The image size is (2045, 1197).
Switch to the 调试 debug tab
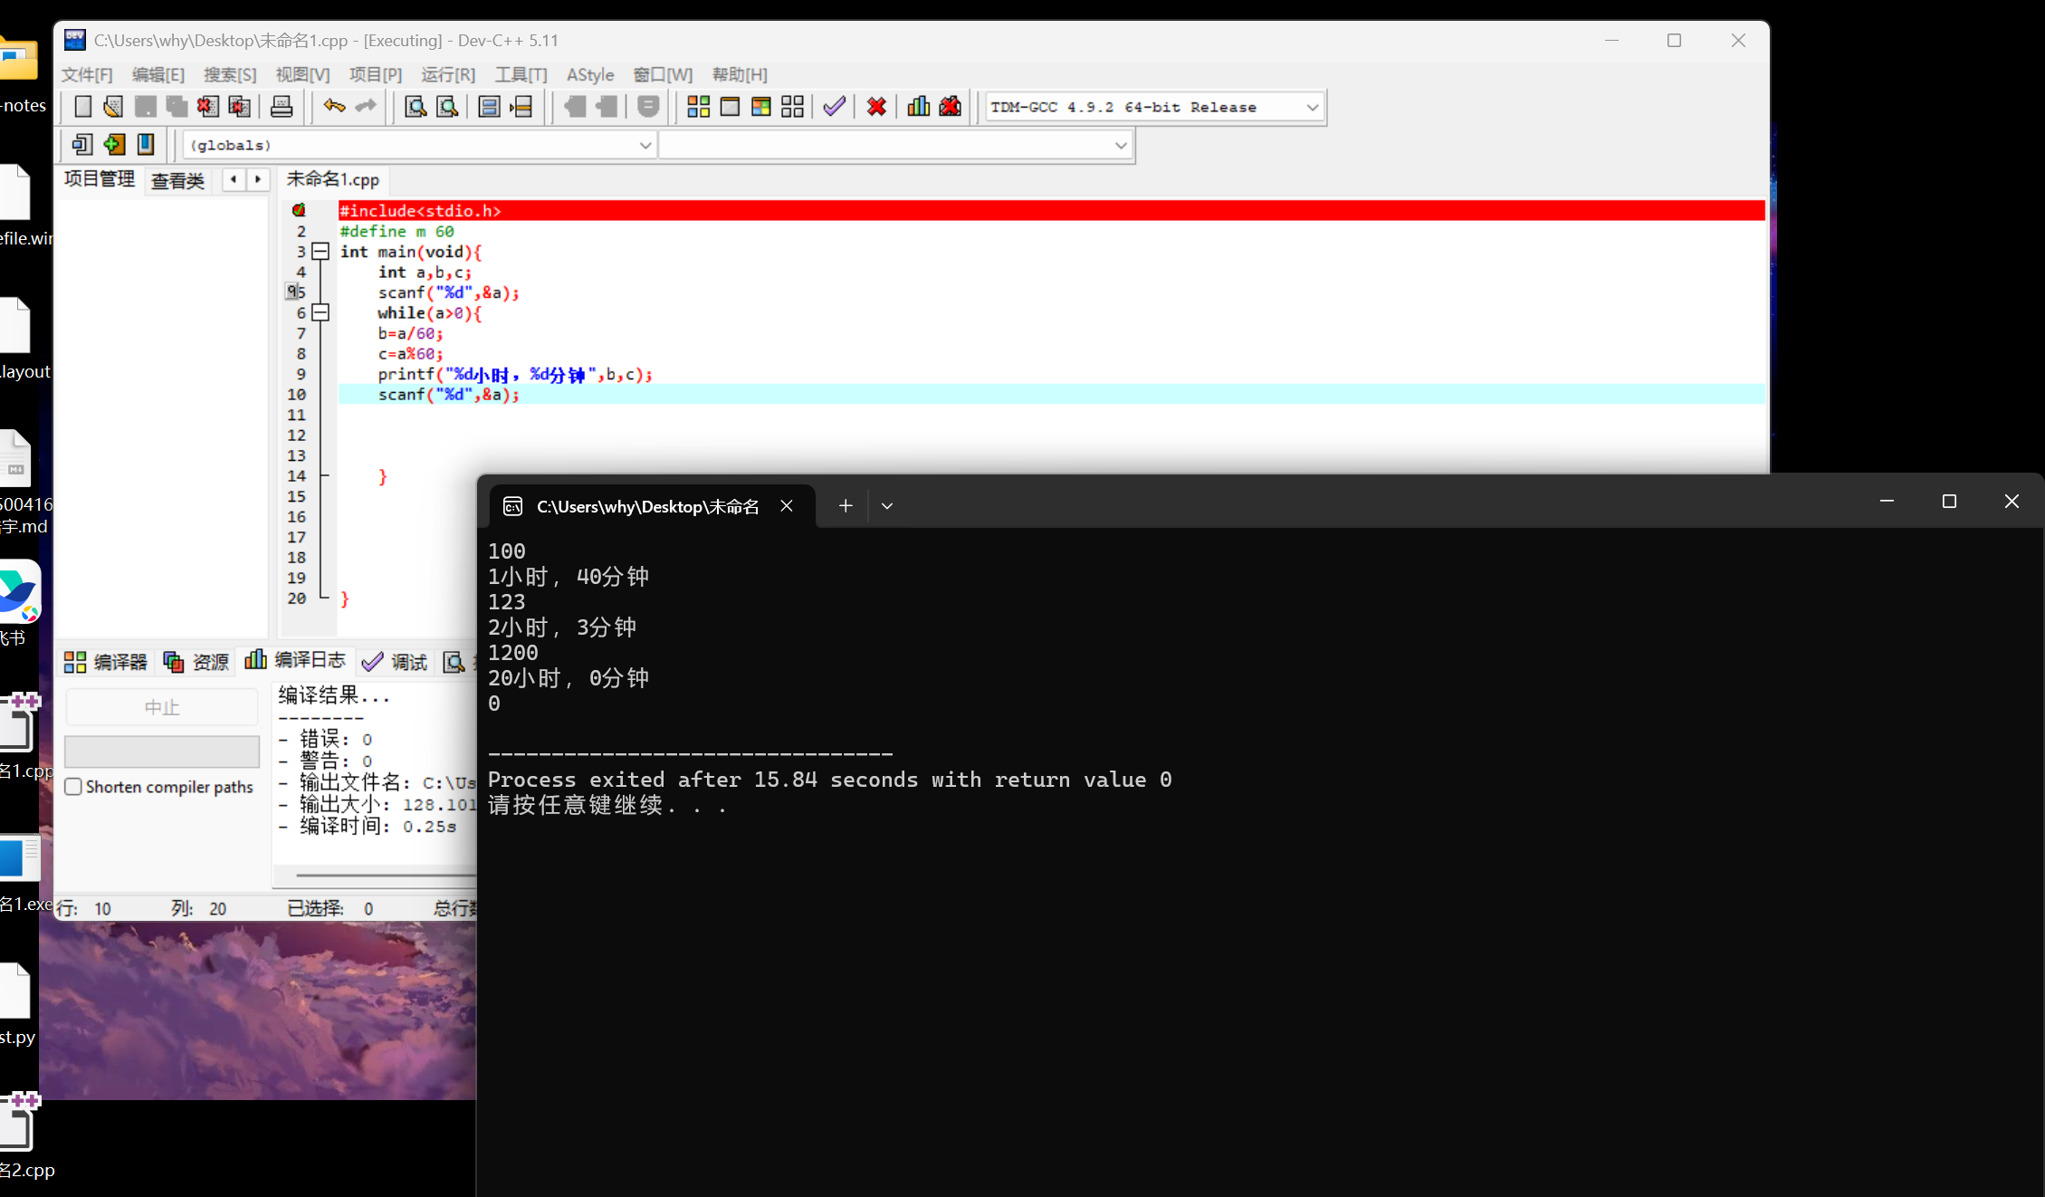tap(396, 662)
